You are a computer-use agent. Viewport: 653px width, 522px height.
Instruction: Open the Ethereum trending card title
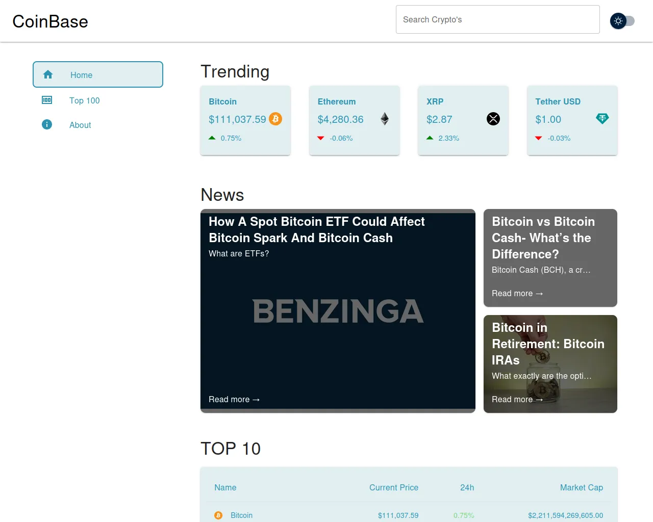(x=337, y=101)
